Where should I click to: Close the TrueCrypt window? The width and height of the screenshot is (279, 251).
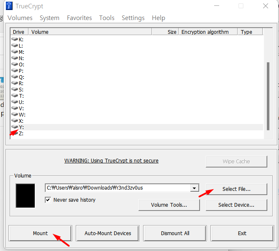coord(266,6)
